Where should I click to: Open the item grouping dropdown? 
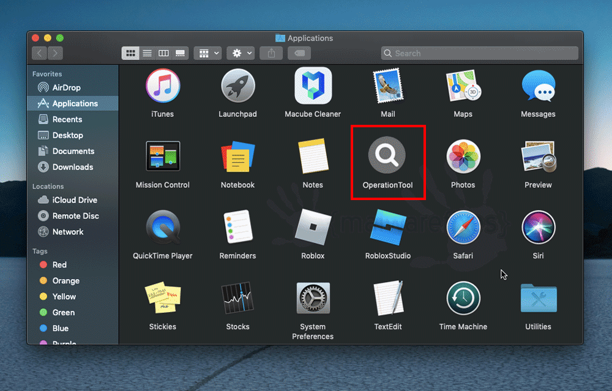click(x=207, y=53)
